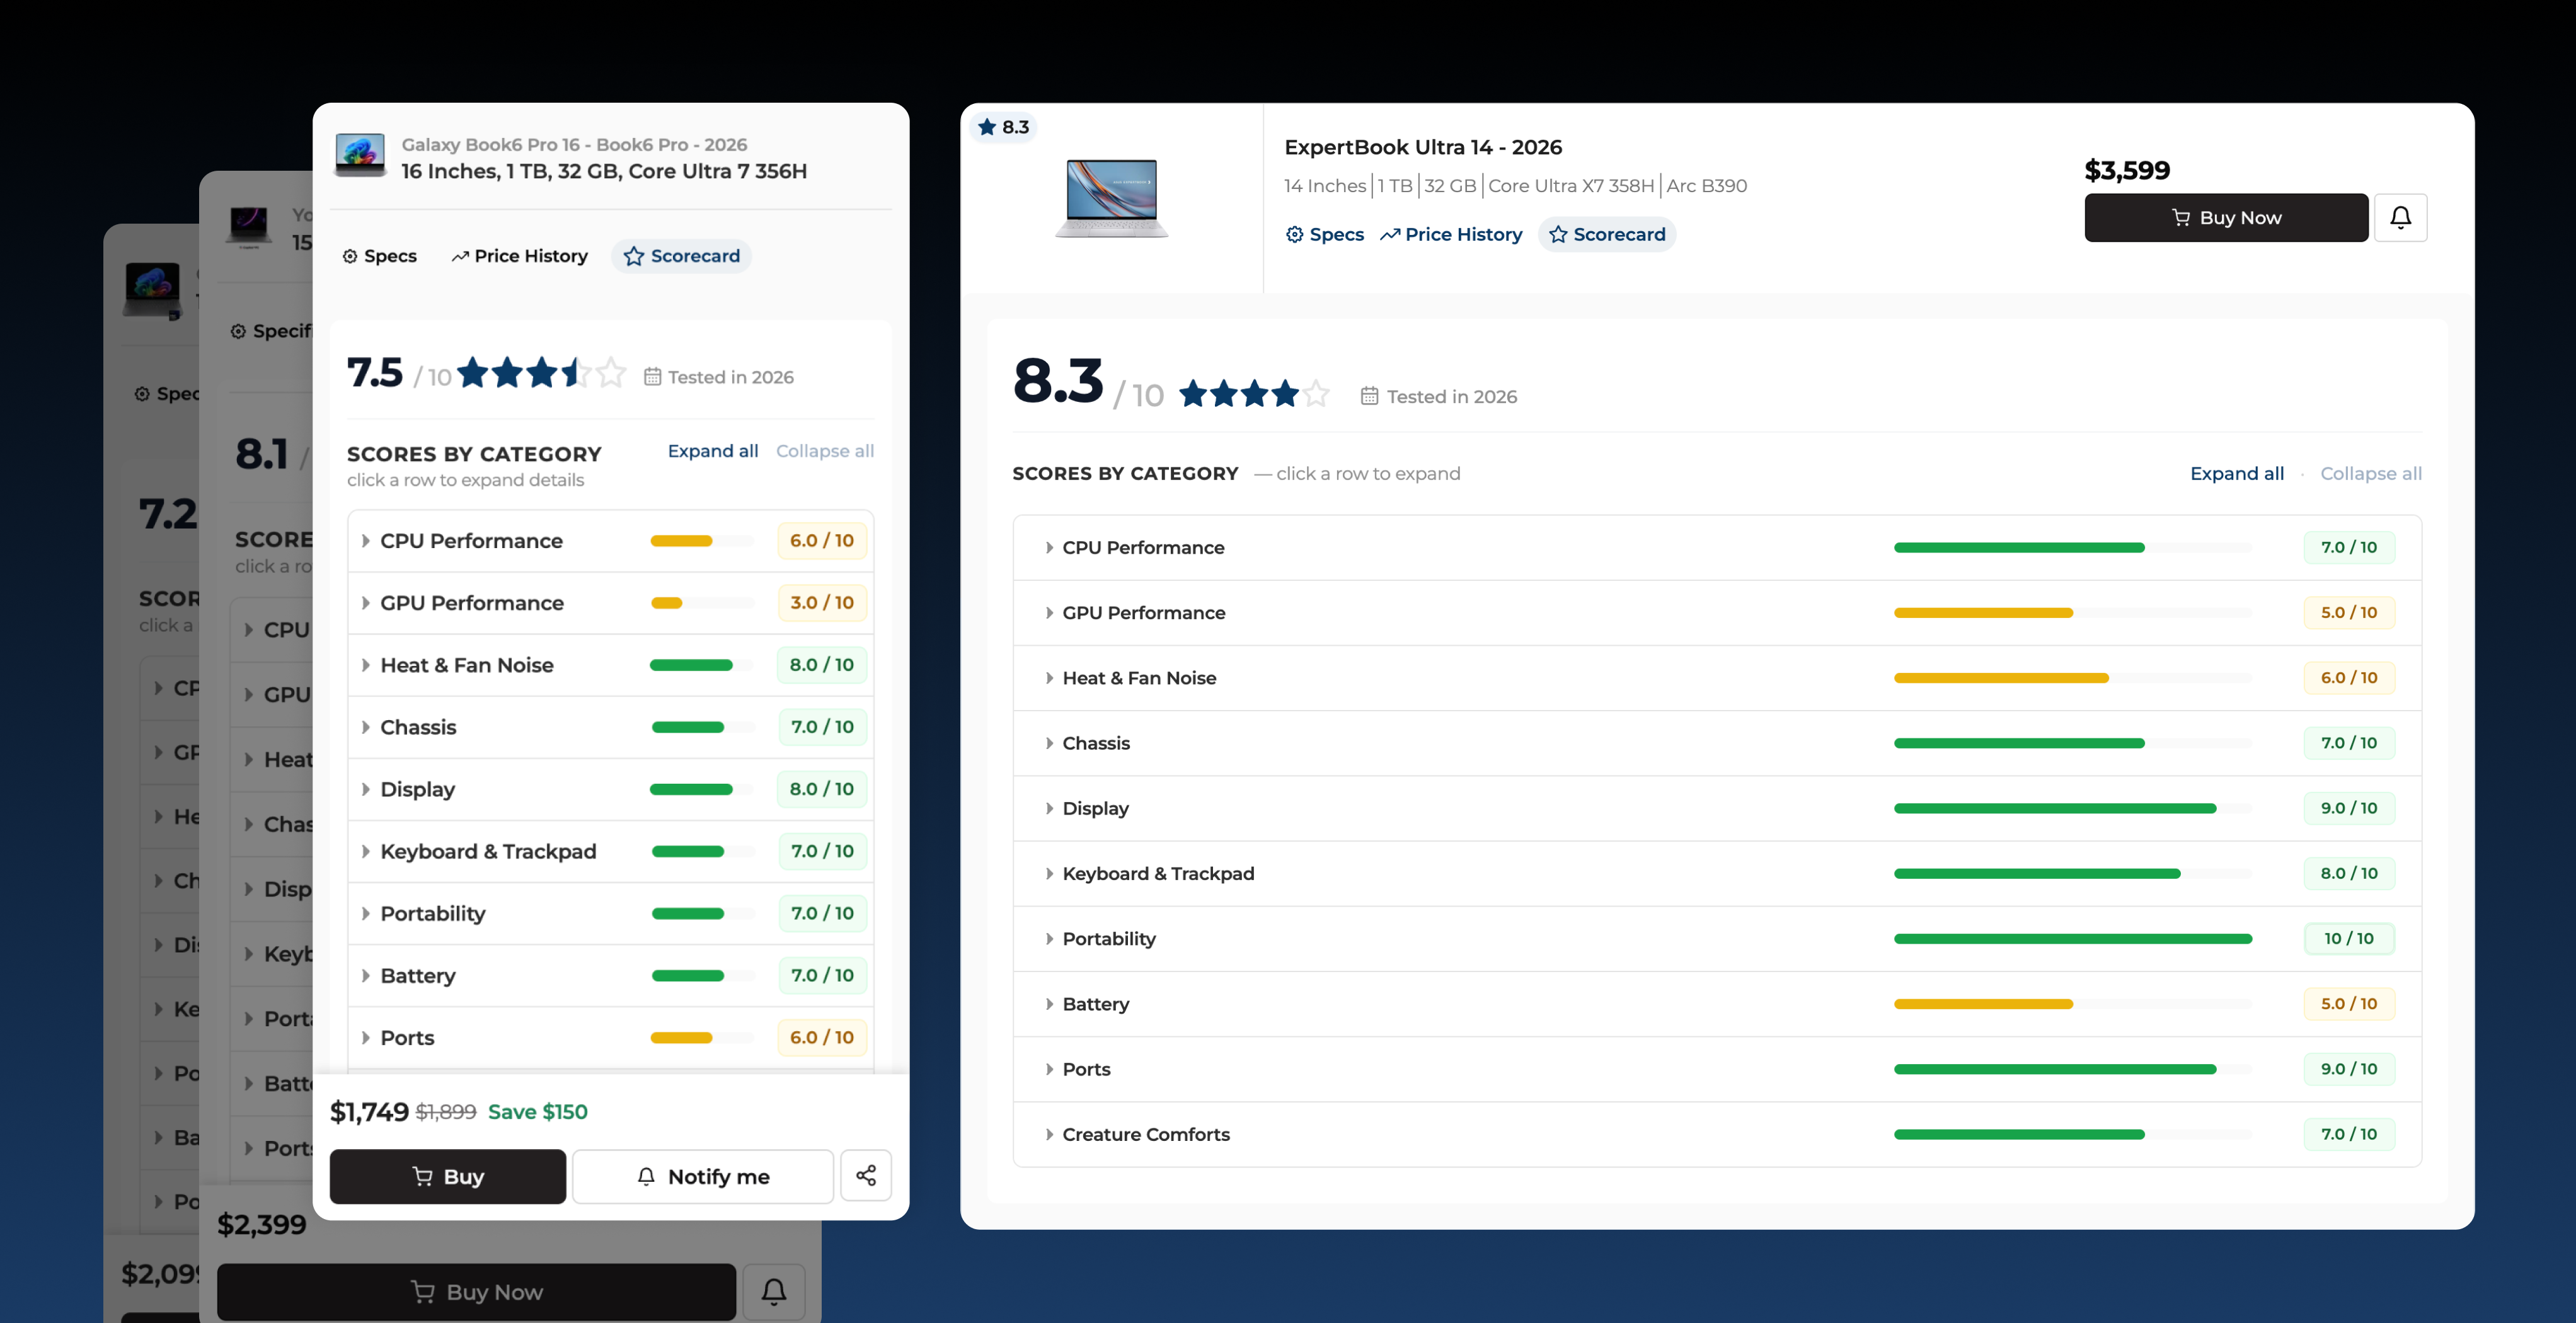2576x1323 pixels.
Task: Expand Keyboard & Trackpad in ExpertBook scorecard
Action: (1717, 874)
